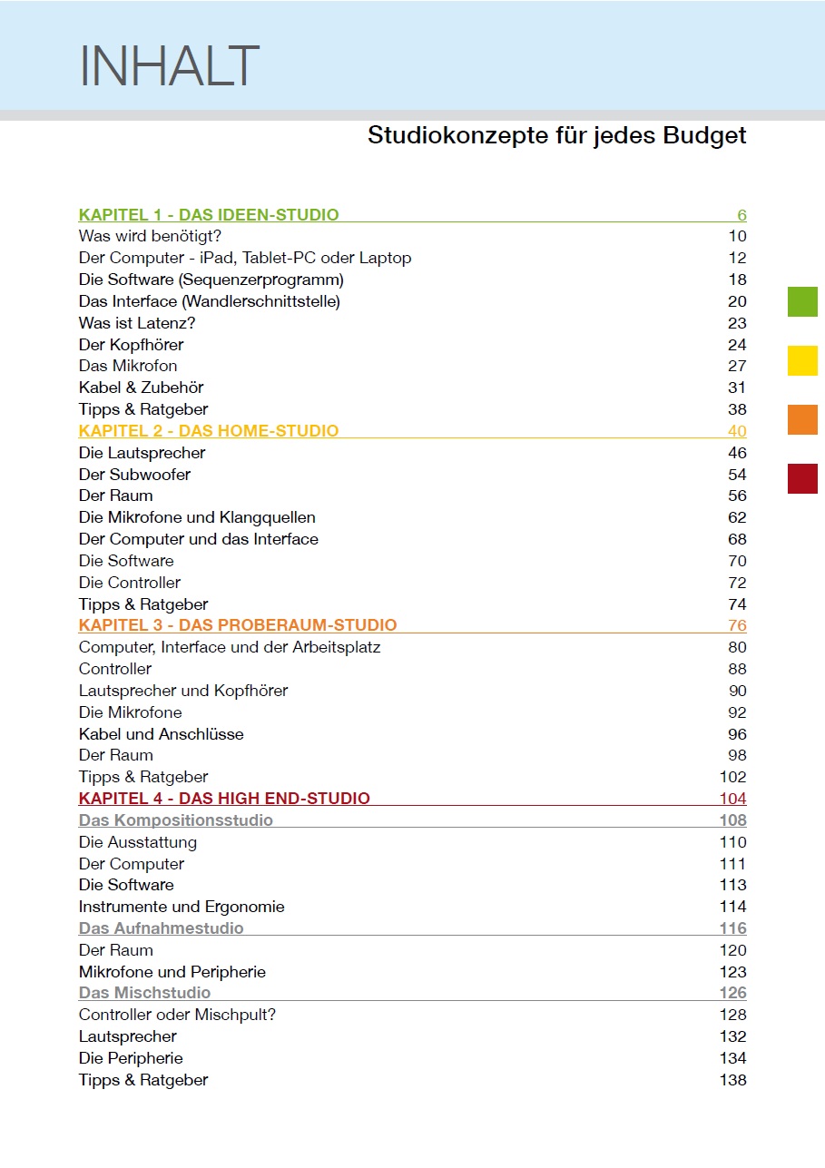Click 'Studiokonzepte für jedes Budget' subtitle
The width and height of the screenshot is (825, 1168).
(x=556, y=136)
